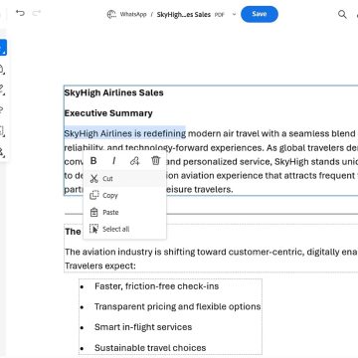Screen dimensions: 358x358
Task: Choose Paste from the context menu
Action: click(124, 212)
